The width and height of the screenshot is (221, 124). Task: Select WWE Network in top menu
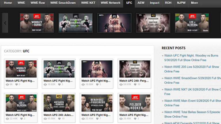coord(110,3)
